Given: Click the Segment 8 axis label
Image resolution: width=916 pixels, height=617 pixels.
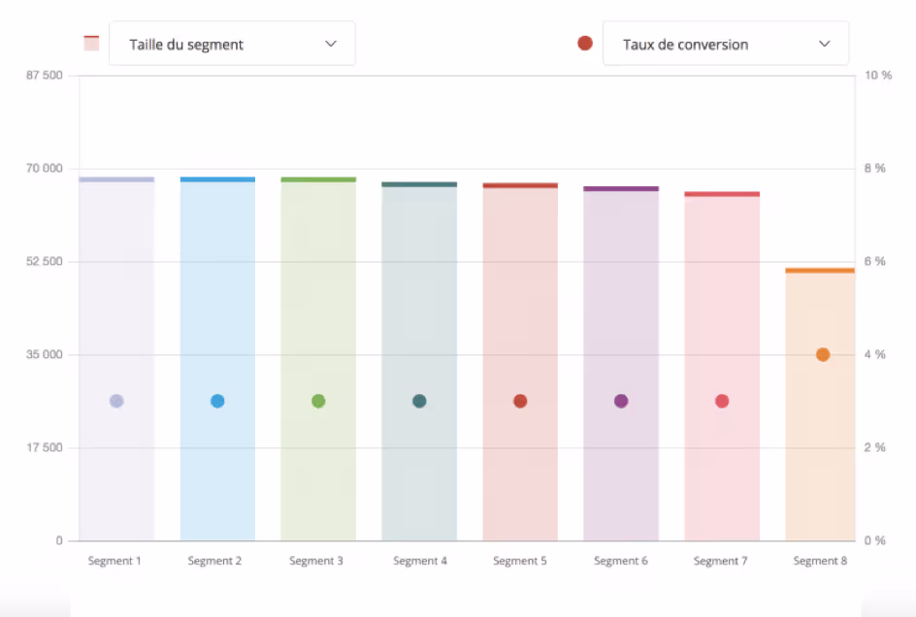Looking at the screenshot, I should (x=820, y=561).
